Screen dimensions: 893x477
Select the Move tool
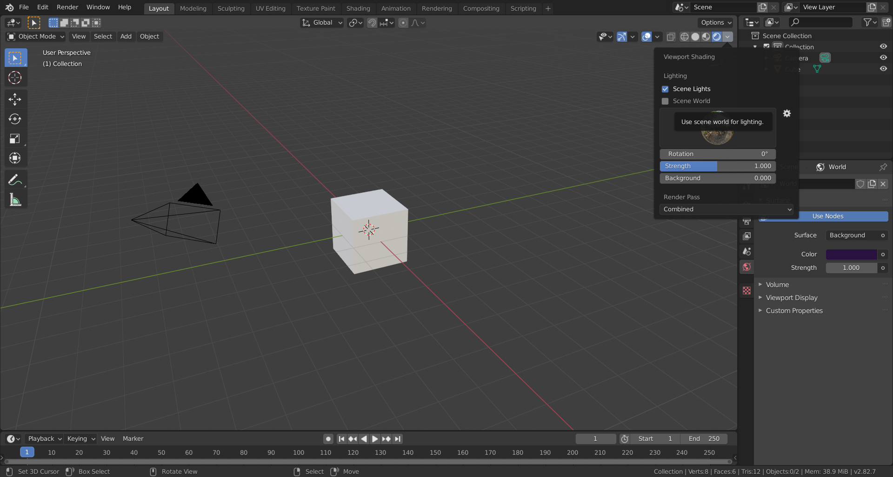(15, 99)
